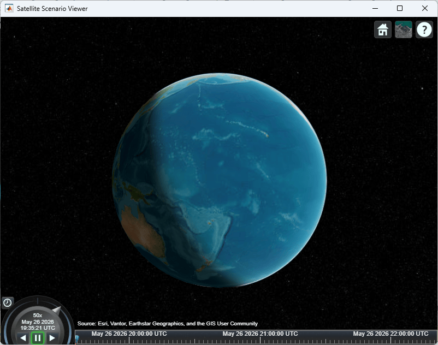Click the current-time marker on the timeline
The height and width of the screenshot is (345, 438).
point(77,339)
